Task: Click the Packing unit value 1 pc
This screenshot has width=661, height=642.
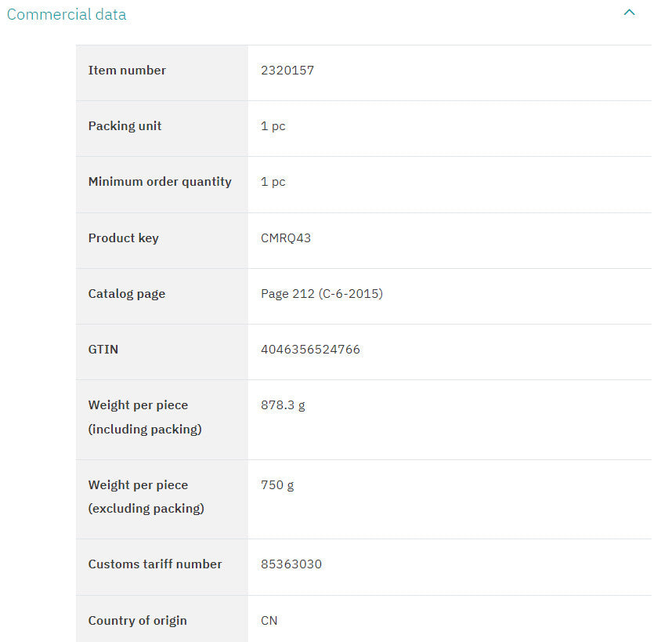Action: point(273,126)
